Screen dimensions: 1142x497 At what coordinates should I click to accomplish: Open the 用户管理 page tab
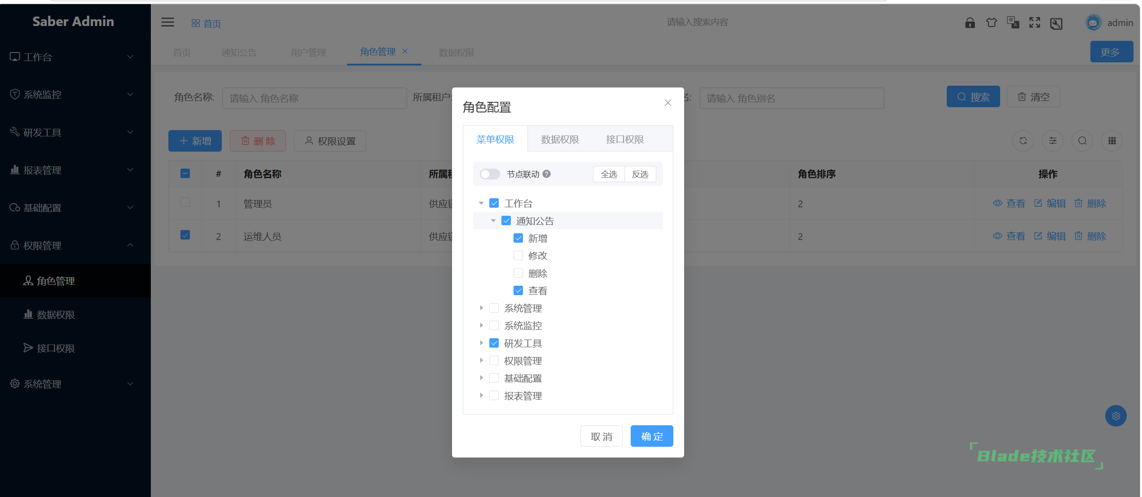(308, 52)
